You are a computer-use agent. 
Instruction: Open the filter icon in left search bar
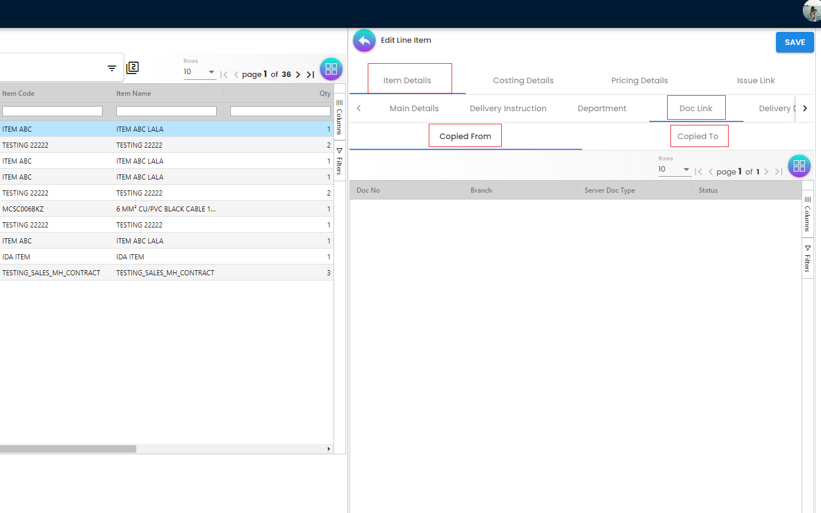tap(112, 68)
